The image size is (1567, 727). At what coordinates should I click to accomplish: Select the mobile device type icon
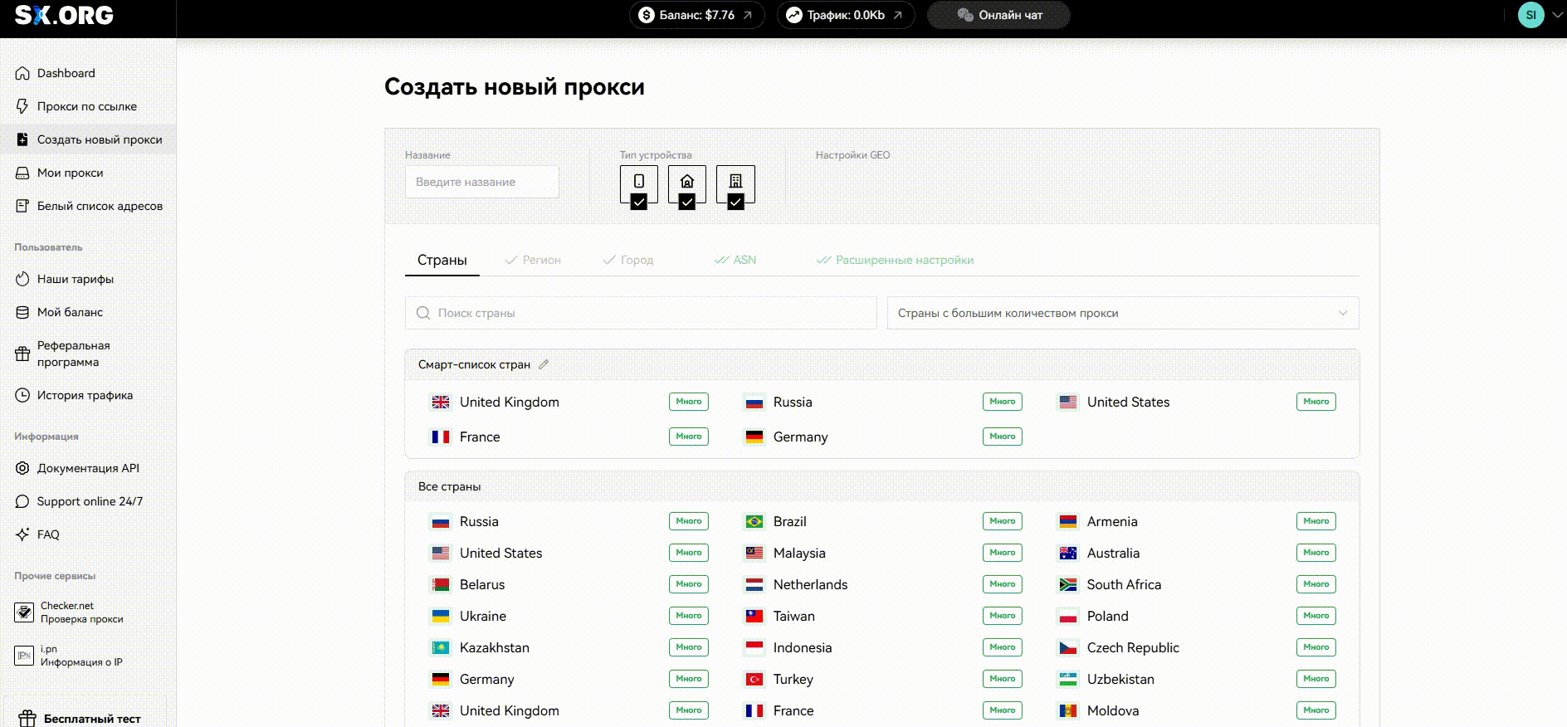point(638,181)
